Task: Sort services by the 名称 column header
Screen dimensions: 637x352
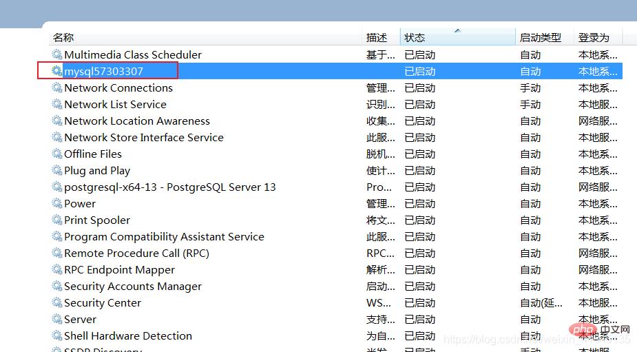Action: 63,38
